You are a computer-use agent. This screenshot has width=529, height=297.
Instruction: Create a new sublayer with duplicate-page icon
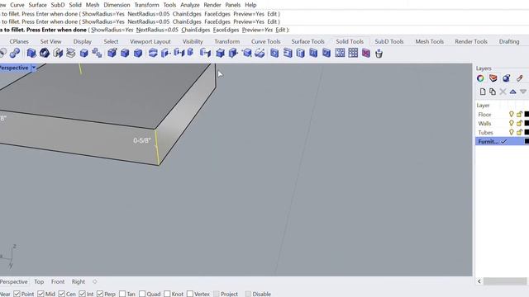pos(493,92)
